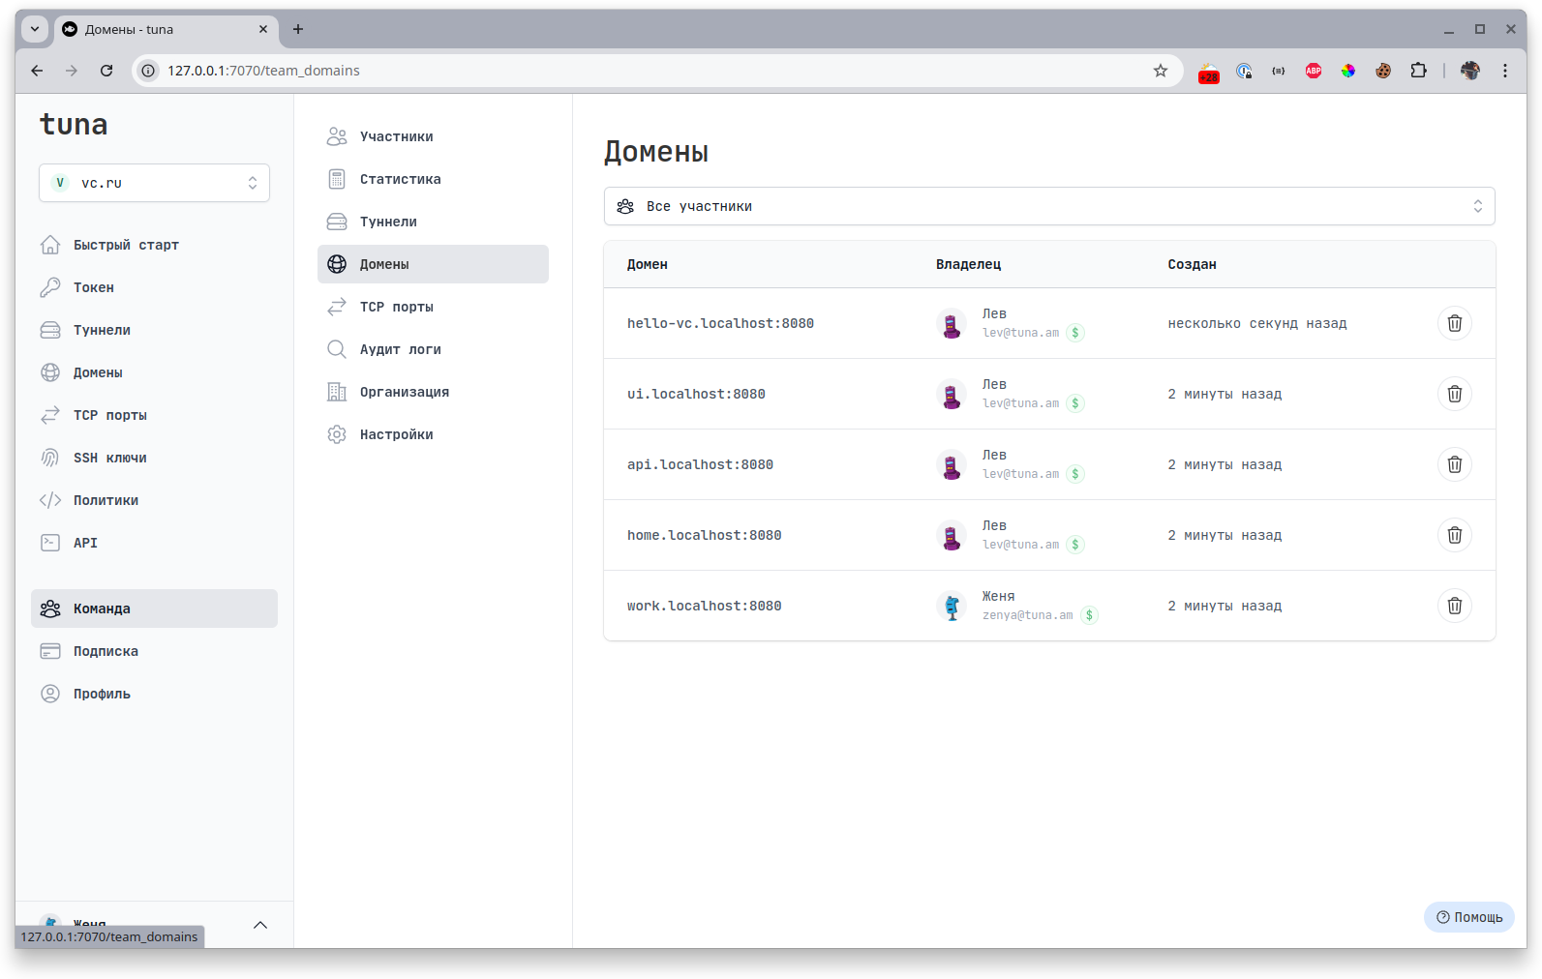Open TCP порты in team submenu
The width and height of the screenshot is (1542, 979).
coord(396,307)
